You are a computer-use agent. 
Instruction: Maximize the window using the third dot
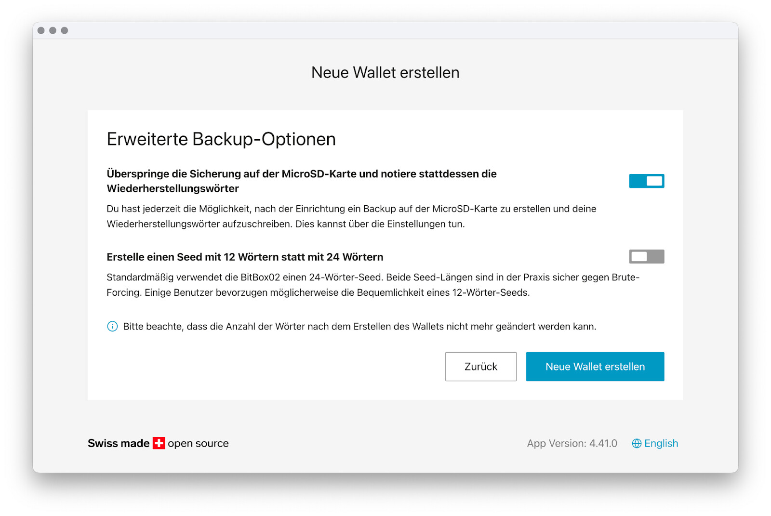click(x=65, y=30)
